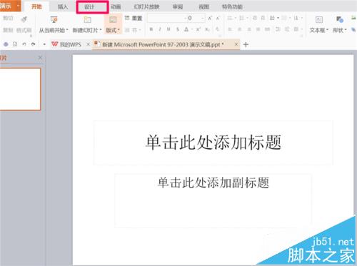The width and height of the screenshot is (357, 266).
Task: Go to the 幻灯片放映 (Slide Show) tab
Action: [146, 7]
